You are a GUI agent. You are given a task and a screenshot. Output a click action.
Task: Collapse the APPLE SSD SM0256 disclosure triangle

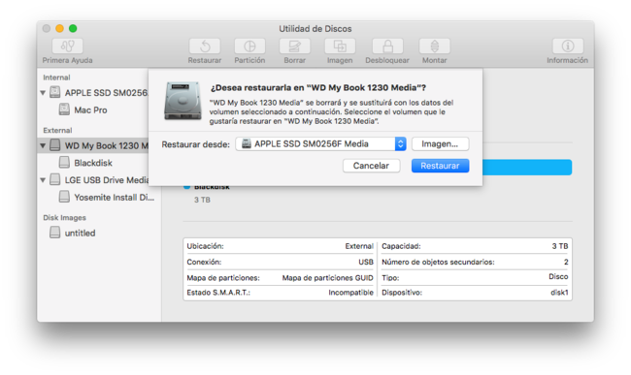pos(43,93)
